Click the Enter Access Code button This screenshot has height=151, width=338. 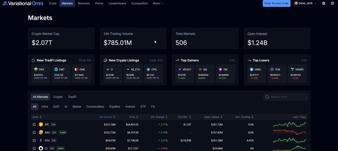point(277,3)
